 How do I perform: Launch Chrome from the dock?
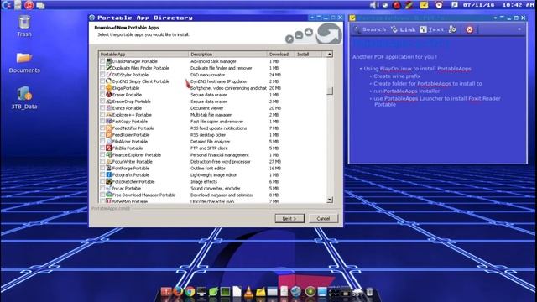[x=190, y=292]
